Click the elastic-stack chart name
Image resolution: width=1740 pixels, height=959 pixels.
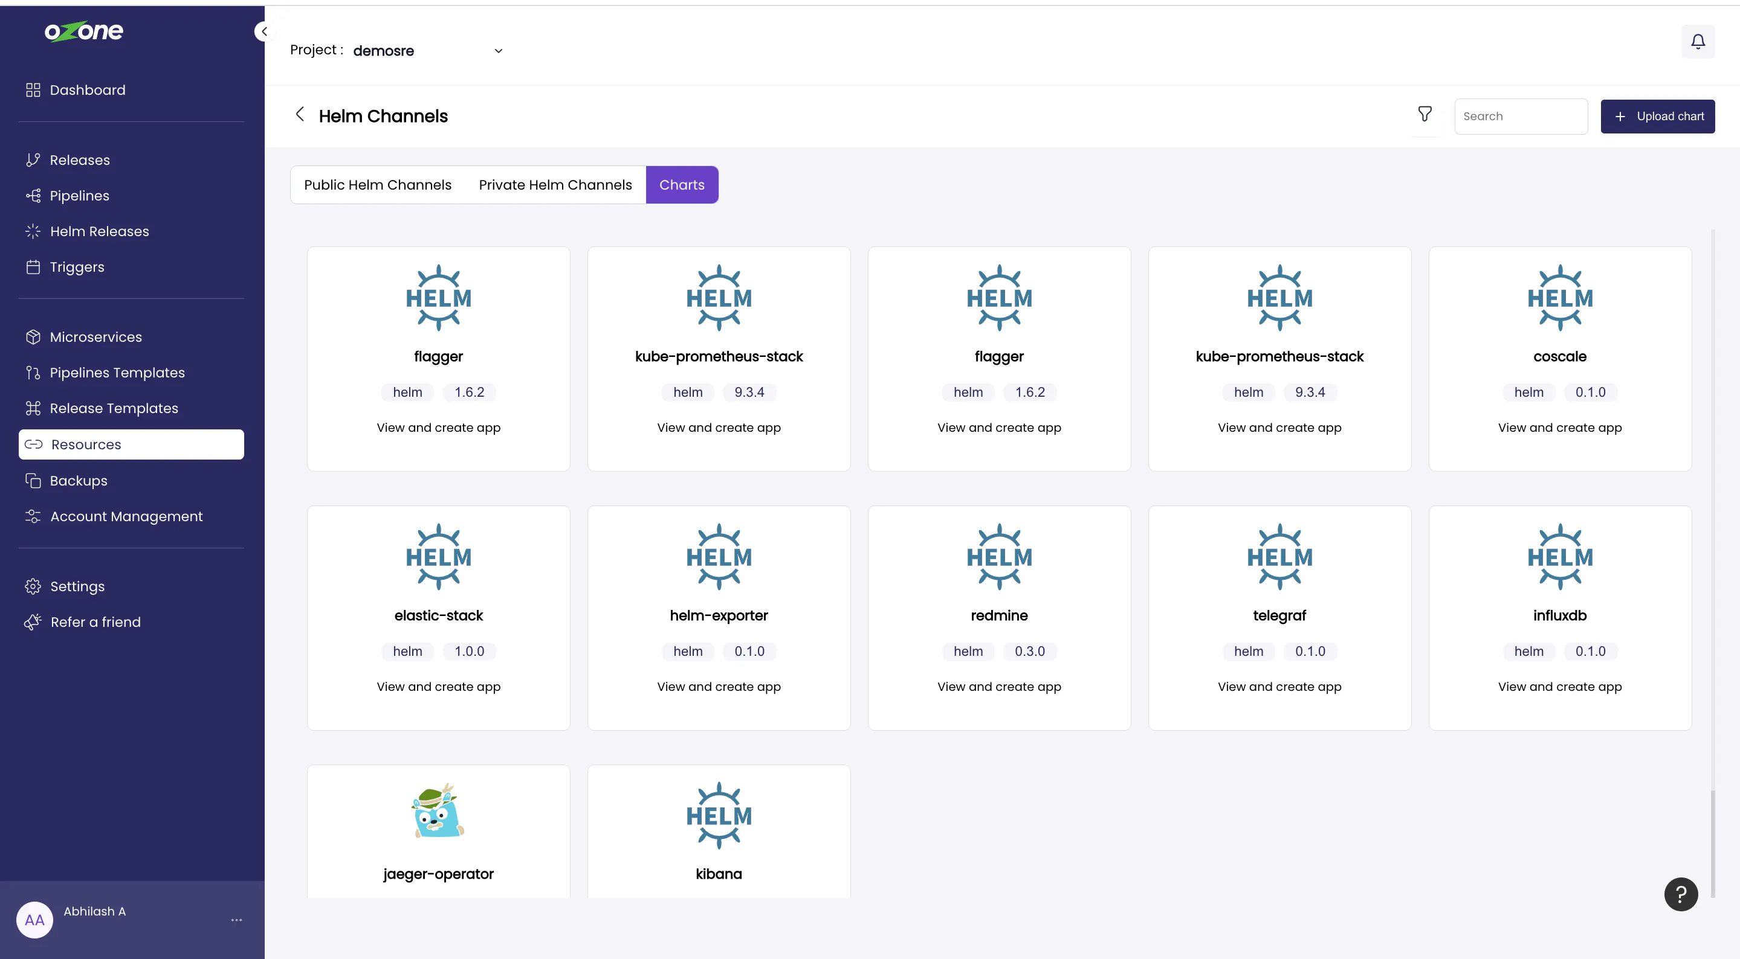438,615
